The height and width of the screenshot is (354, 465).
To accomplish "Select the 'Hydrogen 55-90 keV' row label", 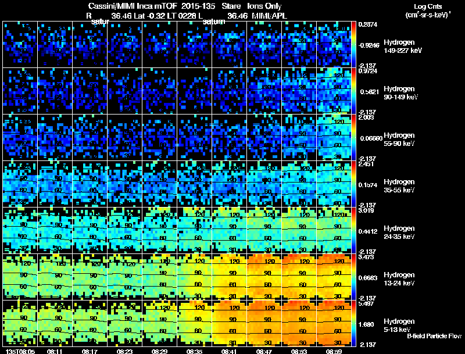I will [399, 140].
